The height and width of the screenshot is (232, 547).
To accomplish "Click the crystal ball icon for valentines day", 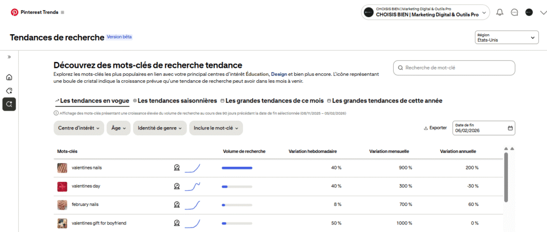I will point(177,187).
